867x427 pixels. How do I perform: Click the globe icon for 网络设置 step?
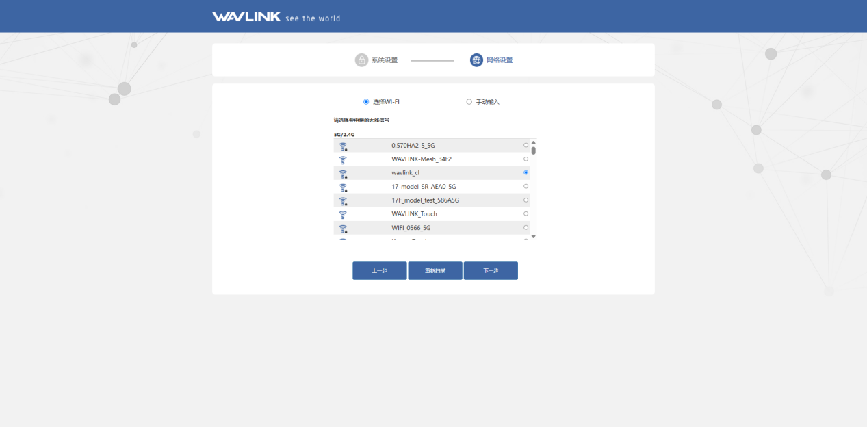point(476,60)
